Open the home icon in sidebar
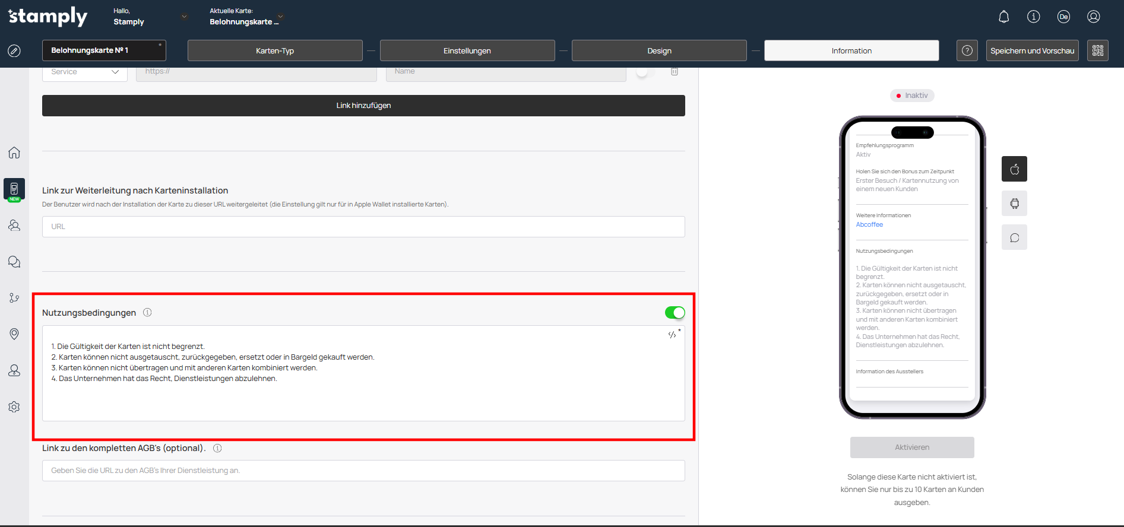This screenshot has height=527, width=1124. pos(14,153)
